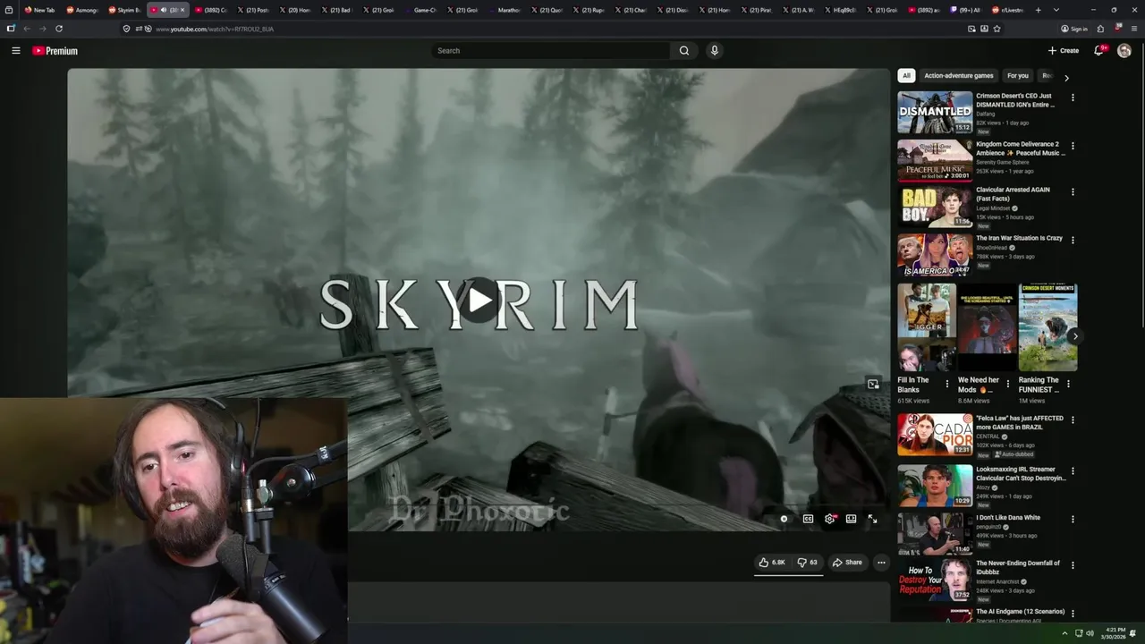Open Never-Ending Downfall of iDubbbz video
This screenshot has width=1145, height=644.
[935, 580]
